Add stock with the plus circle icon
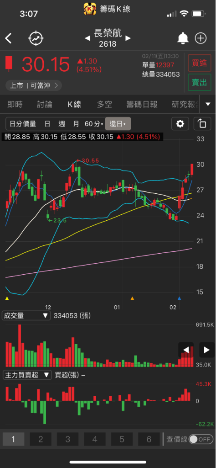This screenshot has width=216, height=468. (x=201, y=38)
